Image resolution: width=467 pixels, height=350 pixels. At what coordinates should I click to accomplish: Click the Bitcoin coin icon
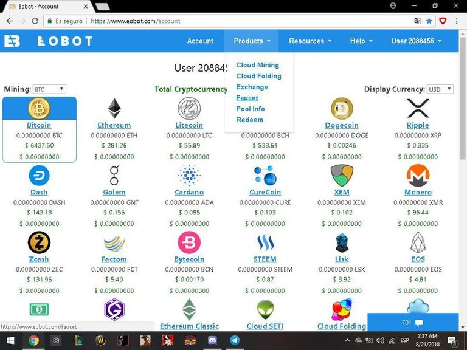39,108
